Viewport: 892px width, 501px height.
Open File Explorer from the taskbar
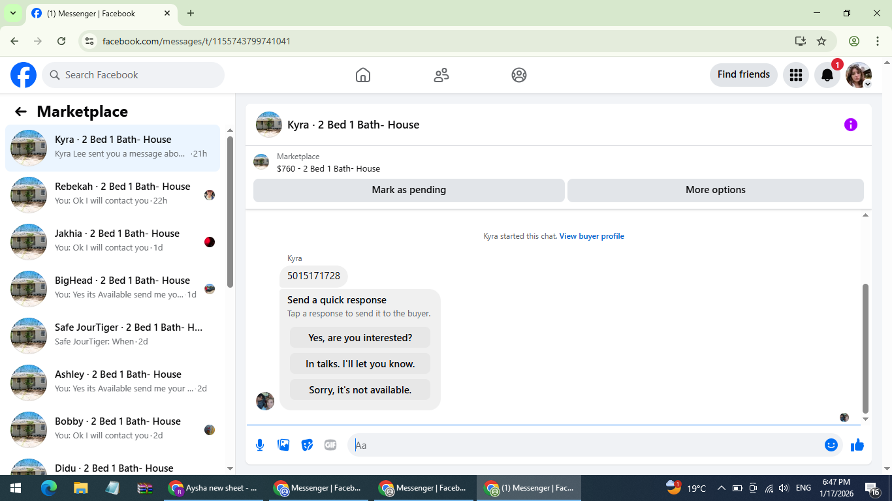point(80,488)
